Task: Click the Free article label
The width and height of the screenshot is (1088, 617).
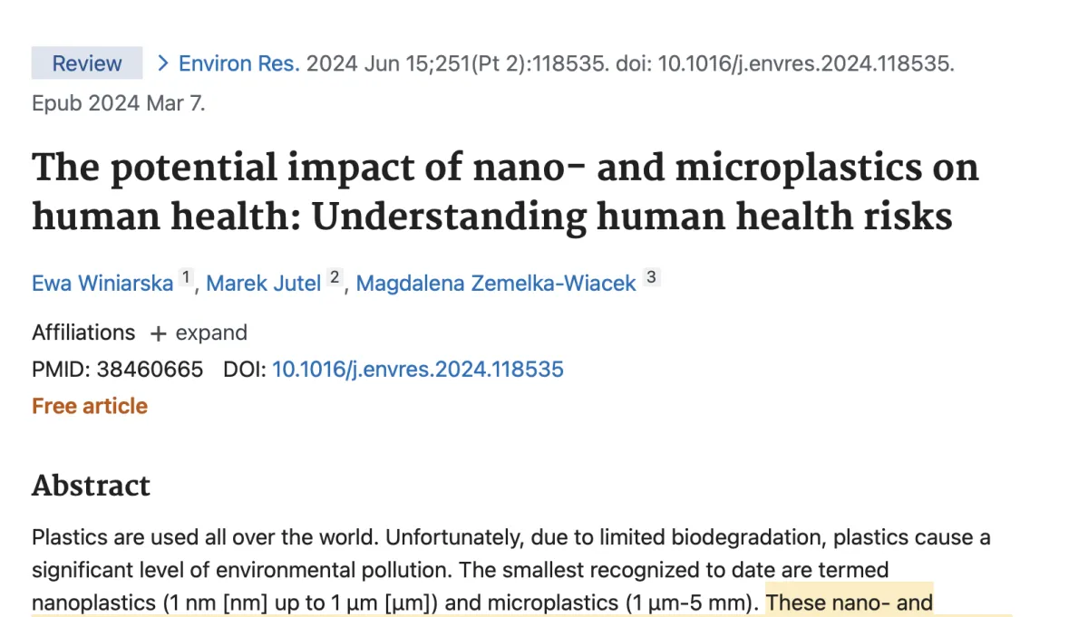Action: tap(90, 406)
